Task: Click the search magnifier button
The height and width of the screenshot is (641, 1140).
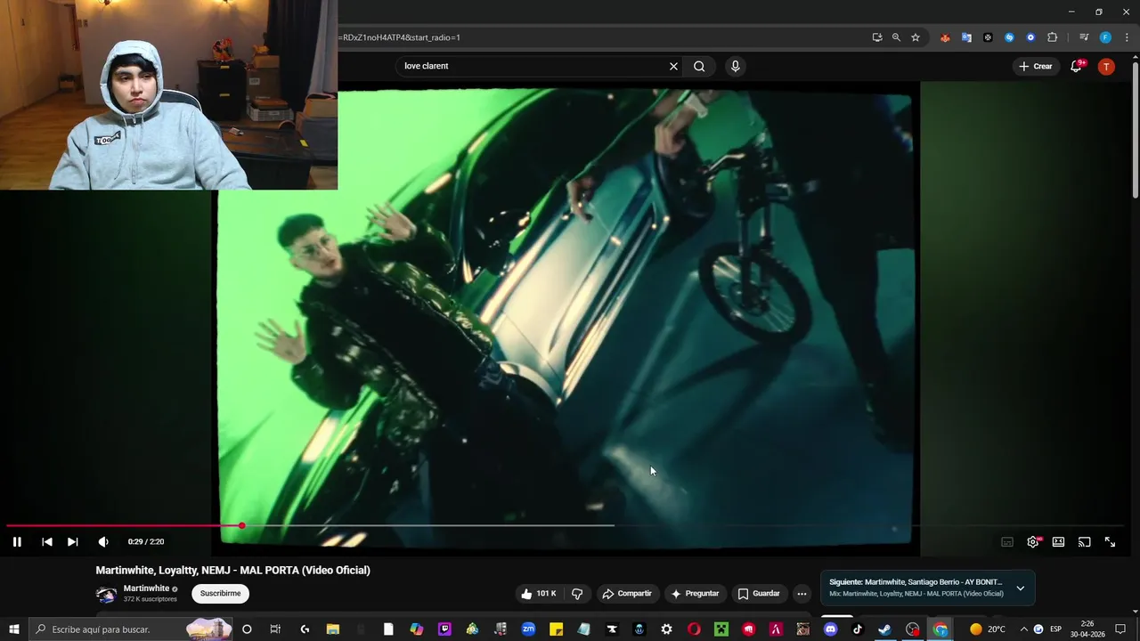Action: pos(699,66)
